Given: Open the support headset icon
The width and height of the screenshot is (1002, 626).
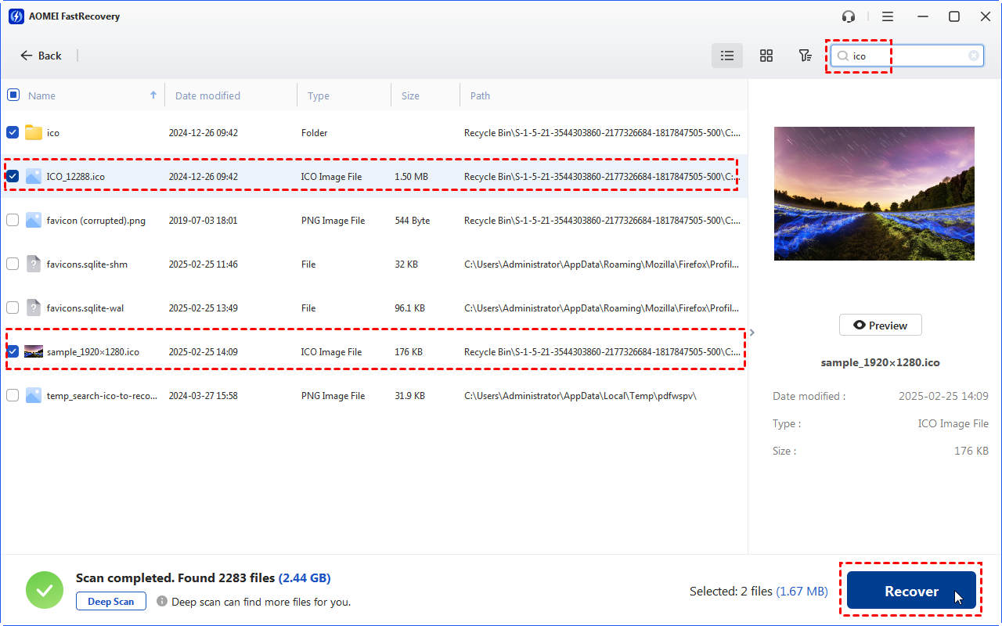Looking at the screenshot, I should point(849,16).
